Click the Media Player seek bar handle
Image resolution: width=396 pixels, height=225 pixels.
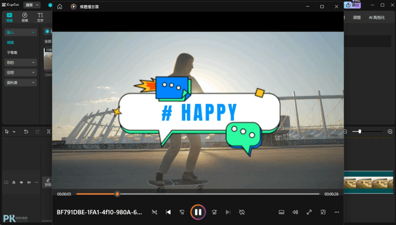click(117, 194)
